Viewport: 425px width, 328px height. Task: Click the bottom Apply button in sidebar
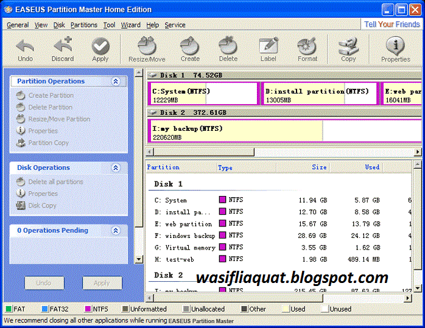coord(102,283)
